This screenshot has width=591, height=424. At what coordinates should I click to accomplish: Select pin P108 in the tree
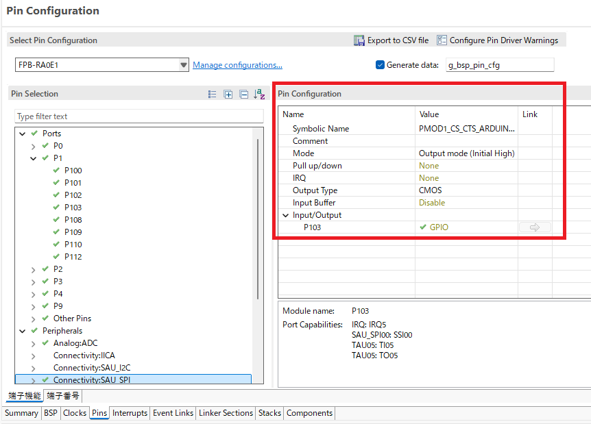click(x=73, y=220)
